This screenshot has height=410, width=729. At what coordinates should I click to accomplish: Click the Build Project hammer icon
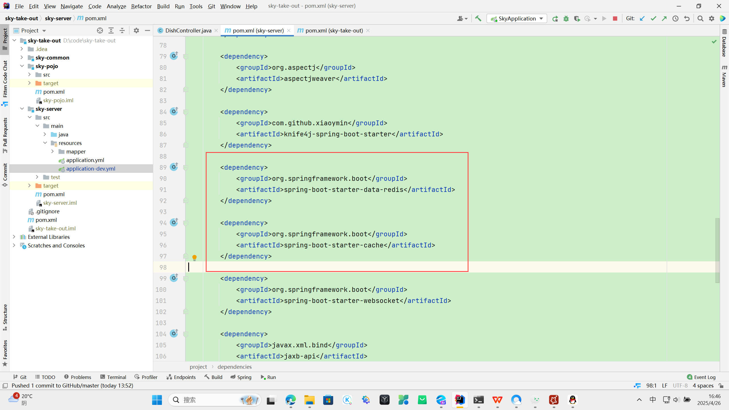point(478,19)
